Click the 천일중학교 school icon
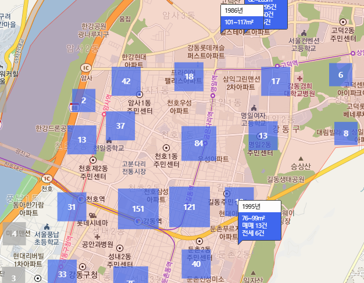This screenshot has height=283, width=364. [x=109, y=140]
